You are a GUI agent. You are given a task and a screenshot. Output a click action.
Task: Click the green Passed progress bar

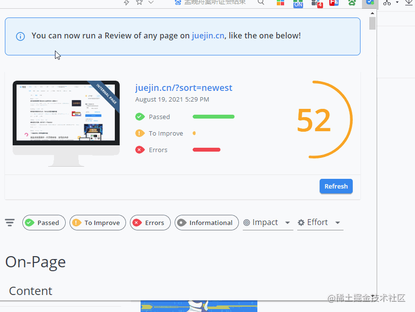[214, 117]
